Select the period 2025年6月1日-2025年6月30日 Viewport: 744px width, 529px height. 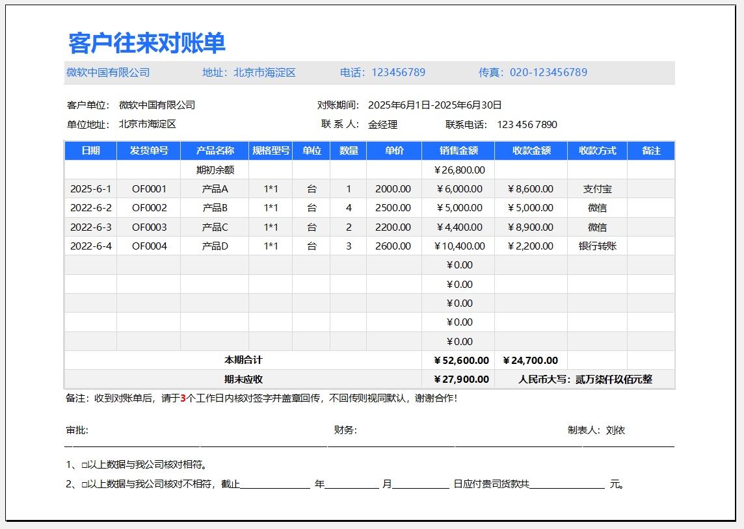click(x=434, y=105)
